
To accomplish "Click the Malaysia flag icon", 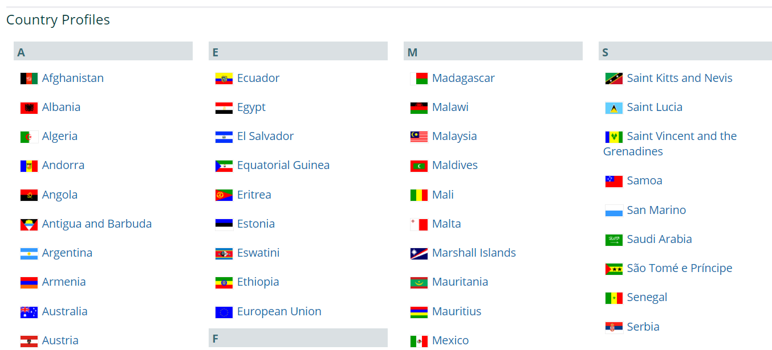I will point(419,137).
